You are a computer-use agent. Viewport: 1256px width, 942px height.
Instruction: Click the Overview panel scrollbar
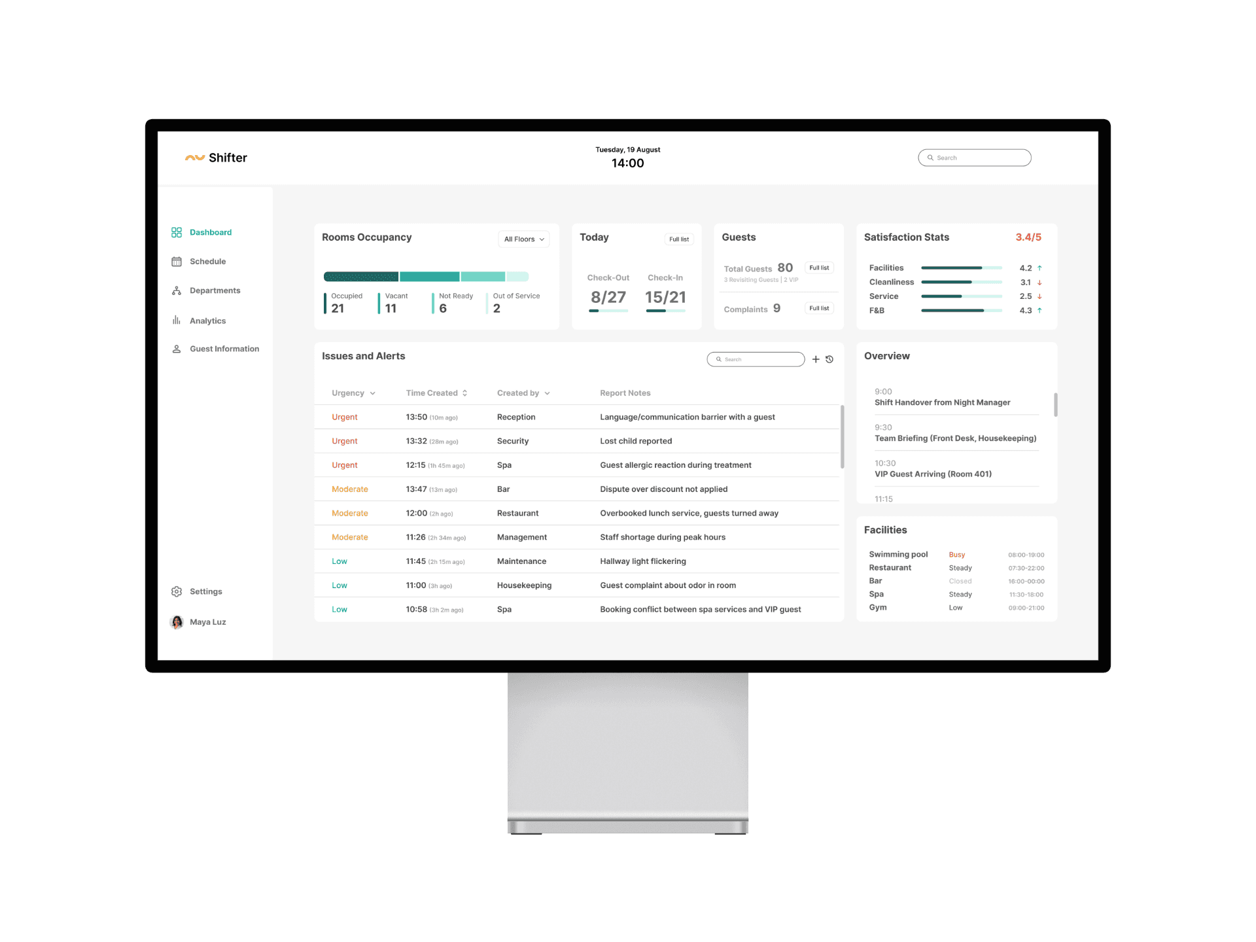click(1055, 404)
